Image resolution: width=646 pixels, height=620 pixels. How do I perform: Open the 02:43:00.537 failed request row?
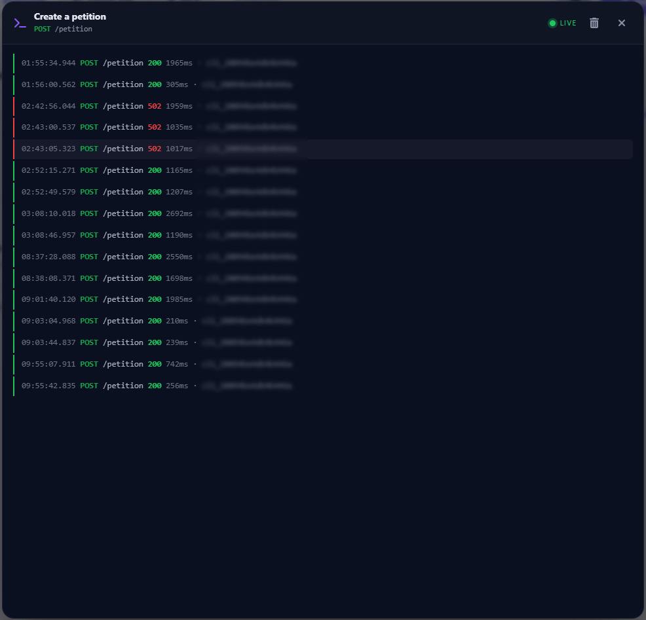(x=323, y=127)
